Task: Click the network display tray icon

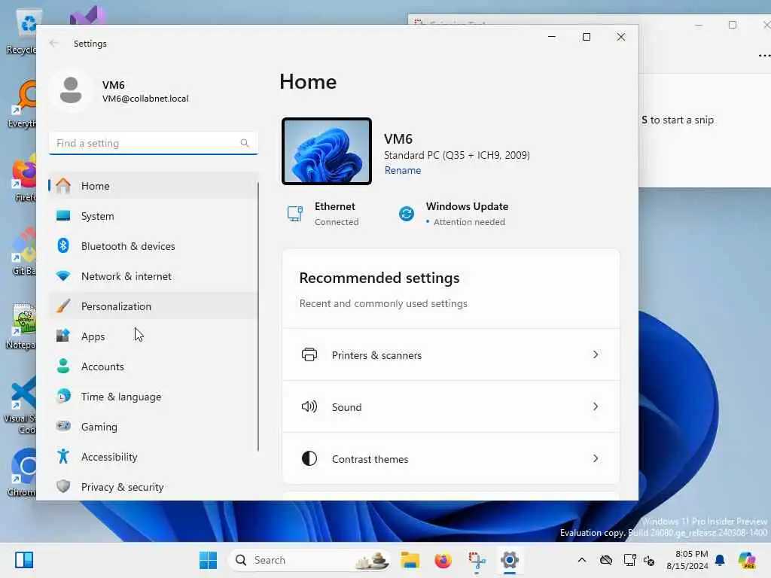Action: tap(629, 560)
